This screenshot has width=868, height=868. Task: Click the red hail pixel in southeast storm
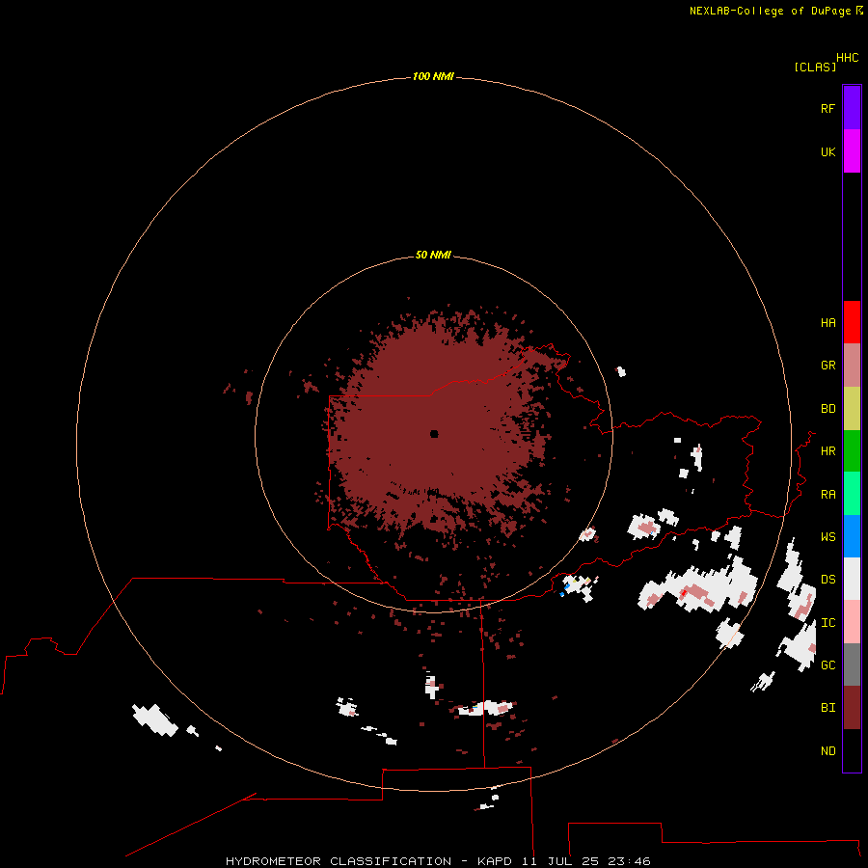click(x=684, y=593)
